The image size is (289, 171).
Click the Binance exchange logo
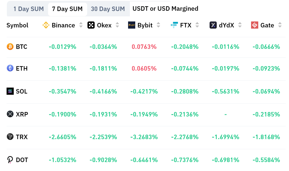[46, 25]
